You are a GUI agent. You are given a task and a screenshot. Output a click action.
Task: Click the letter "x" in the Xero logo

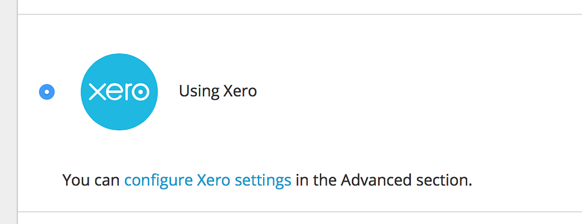coord(97,92)
